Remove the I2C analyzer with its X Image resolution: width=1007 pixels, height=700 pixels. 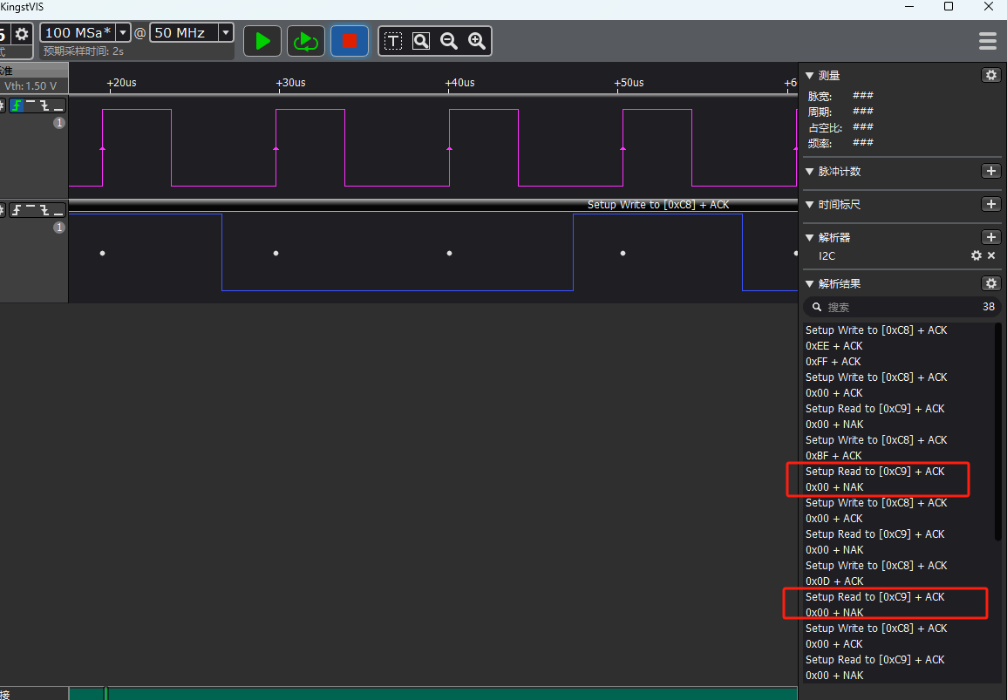coord(991,255)
